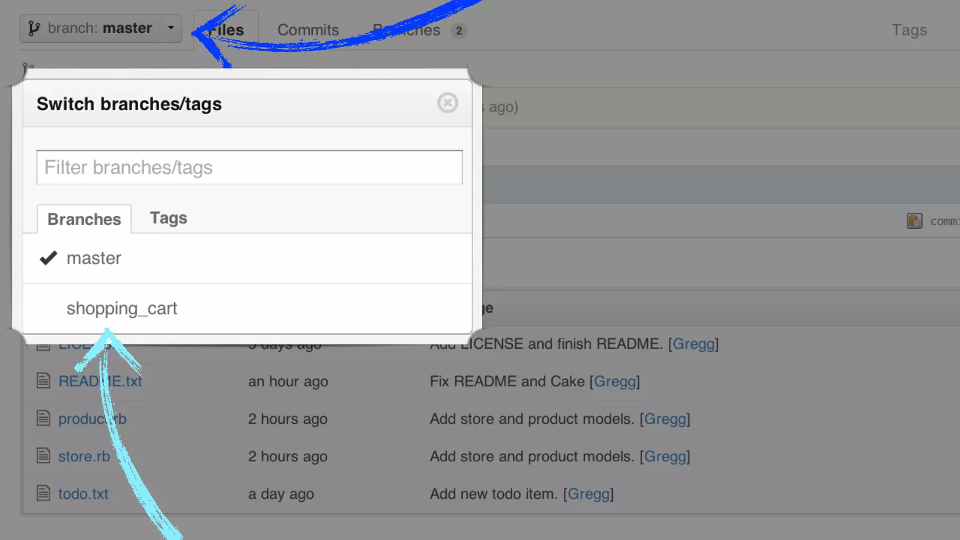960x540 pixels.
Task: Open the branch: master dropdown arrow
Action: pos(171,28)
